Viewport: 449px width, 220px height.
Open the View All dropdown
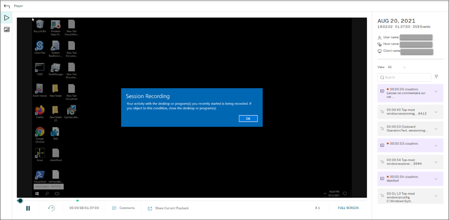point(397,67)
